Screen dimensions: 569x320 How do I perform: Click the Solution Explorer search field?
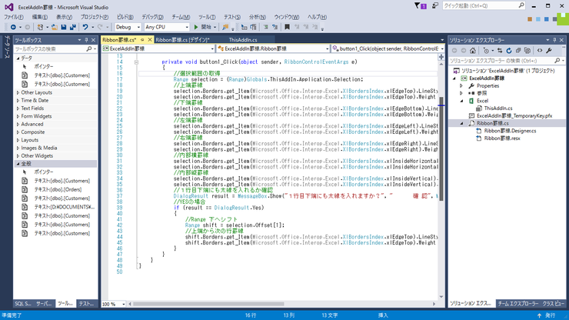[x=506, y=61]
